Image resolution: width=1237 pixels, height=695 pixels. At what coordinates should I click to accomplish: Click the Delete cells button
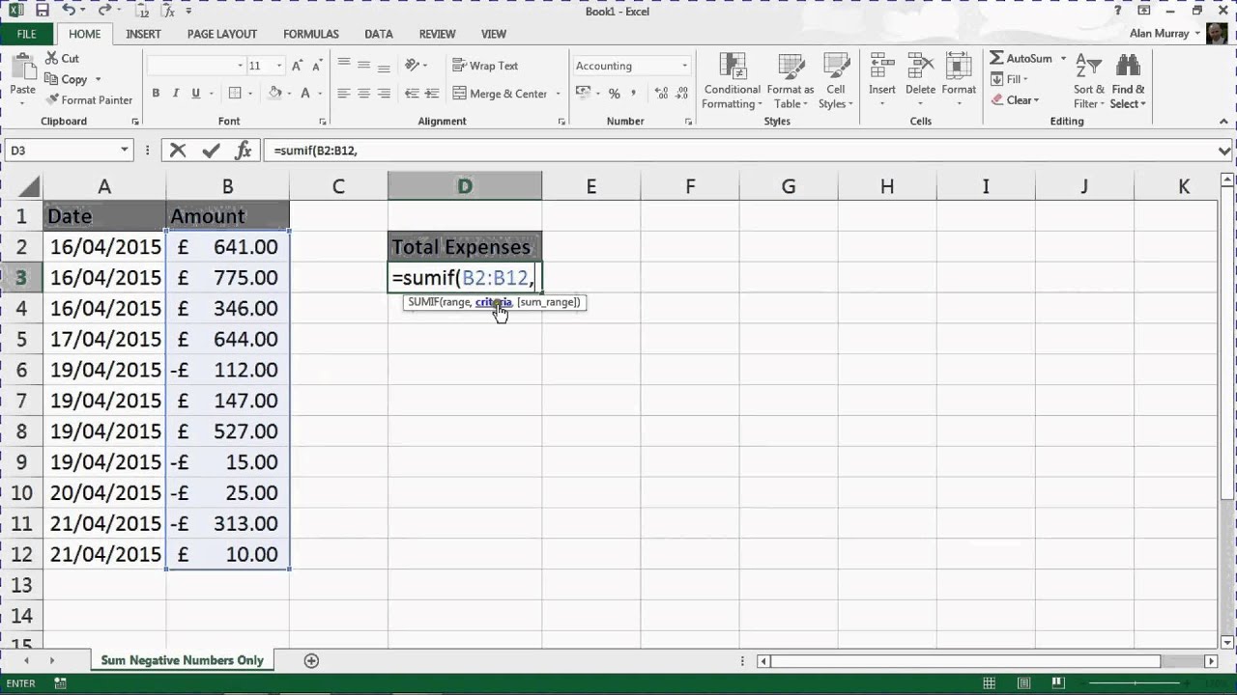tap(920, 81)
